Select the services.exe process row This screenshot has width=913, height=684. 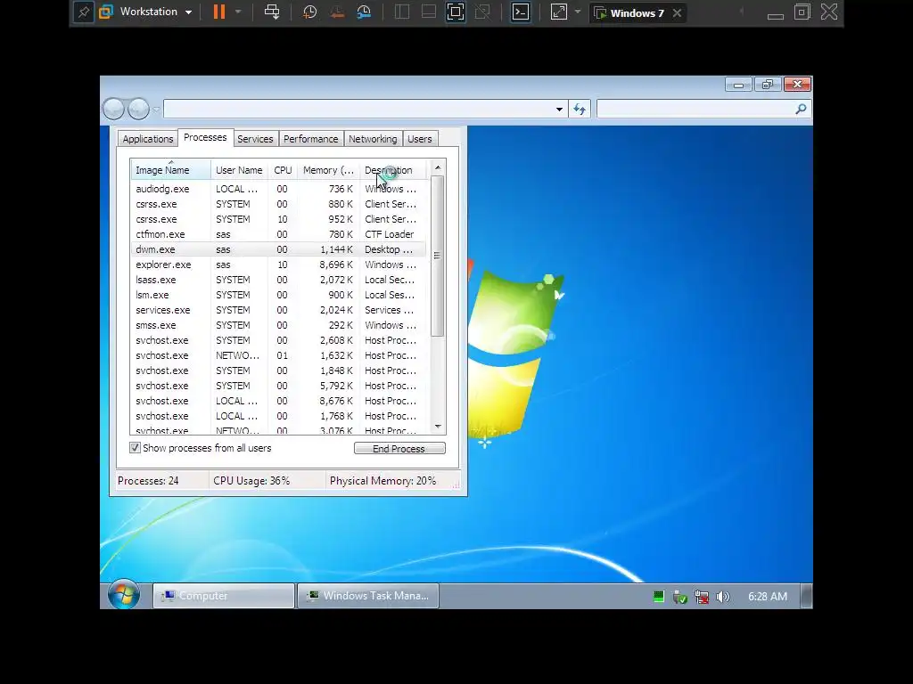tap(278, 310)
